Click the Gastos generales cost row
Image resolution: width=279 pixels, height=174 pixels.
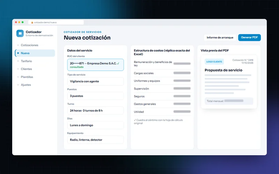[162, 104]
